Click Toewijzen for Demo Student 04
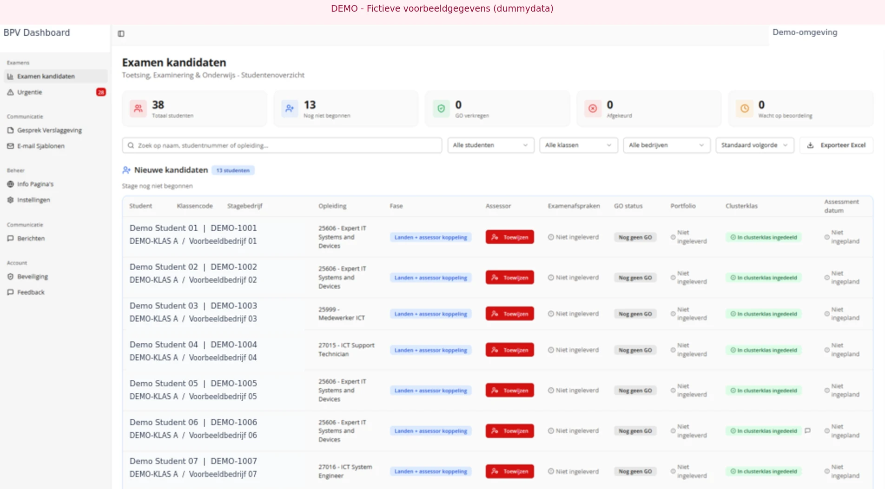The width and height of the screenshot is (885, 489). (x=510, y=350)
